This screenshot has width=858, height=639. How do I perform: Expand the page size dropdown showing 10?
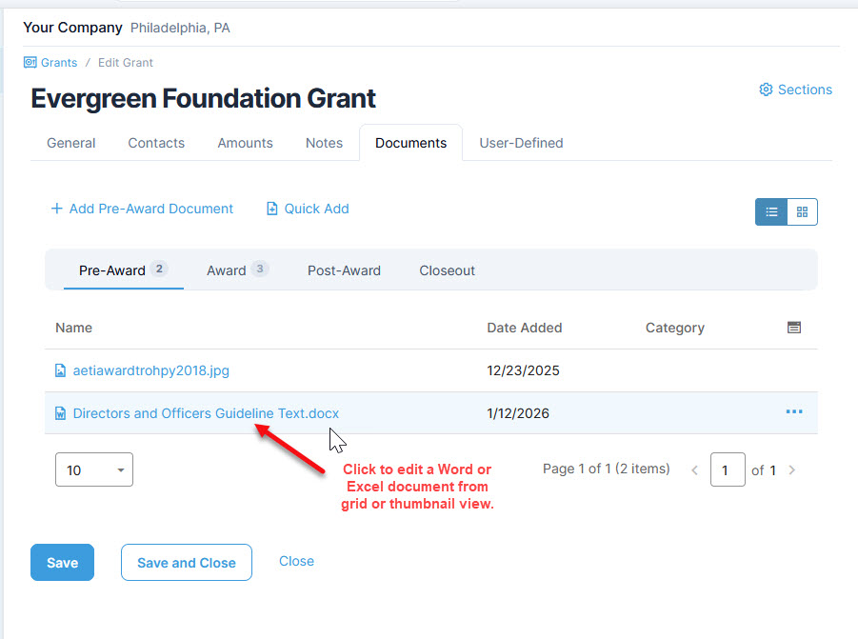(94, 470)
